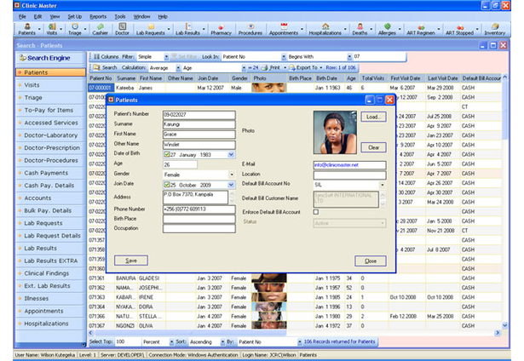Open the ART Stopped toolbar icon
The image size is (524, 361).
pyautogui.click(x=459, y=30)
